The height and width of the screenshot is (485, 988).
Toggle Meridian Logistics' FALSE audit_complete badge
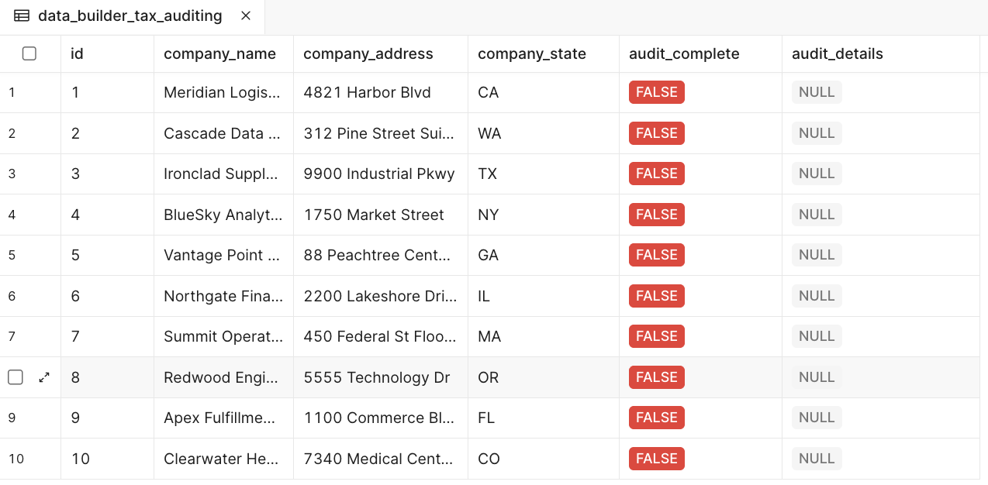pos(656,91)
